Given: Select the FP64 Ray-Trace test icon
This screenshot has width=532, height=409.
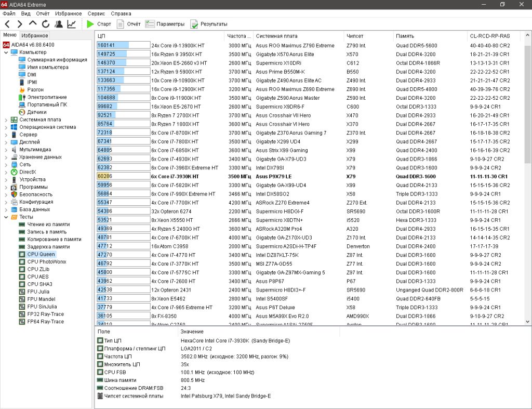Looking at the screenshot, I should (22, 321).
